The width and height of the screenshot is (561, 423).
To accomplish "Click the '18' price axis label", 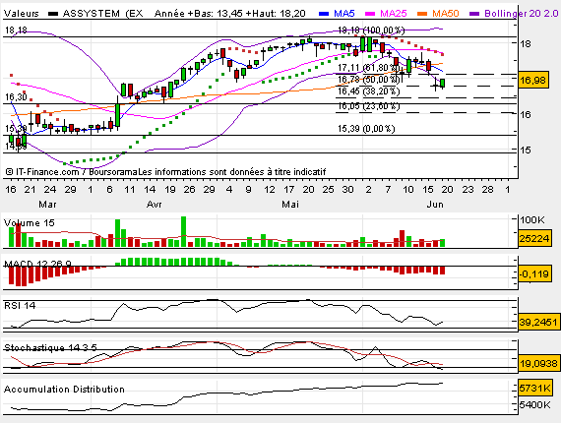I will tap(526, 43).
